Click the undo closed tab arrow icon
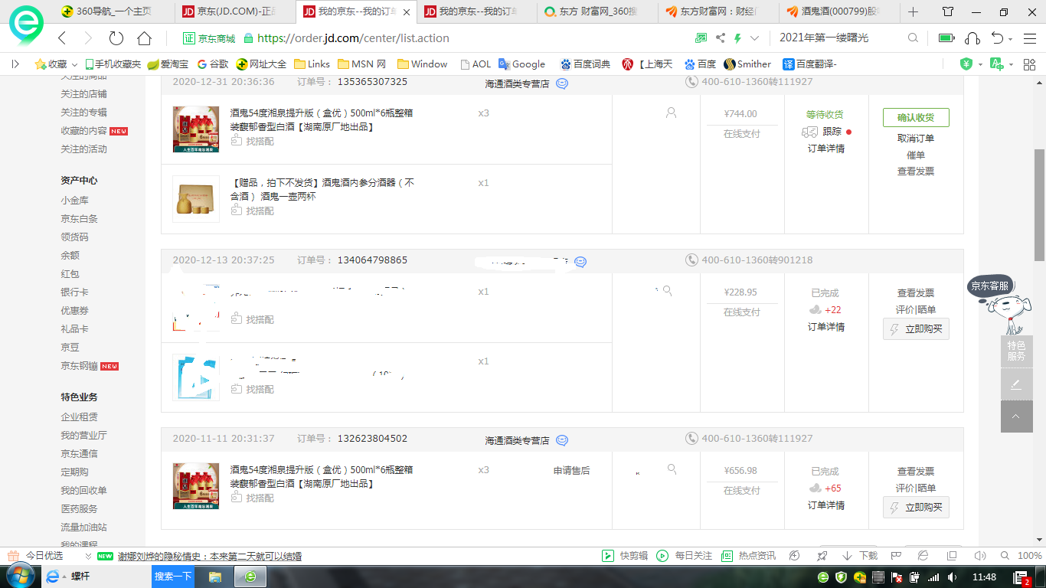The height and width of the screenshot is (588, 1046). click(x=997, y=38)
